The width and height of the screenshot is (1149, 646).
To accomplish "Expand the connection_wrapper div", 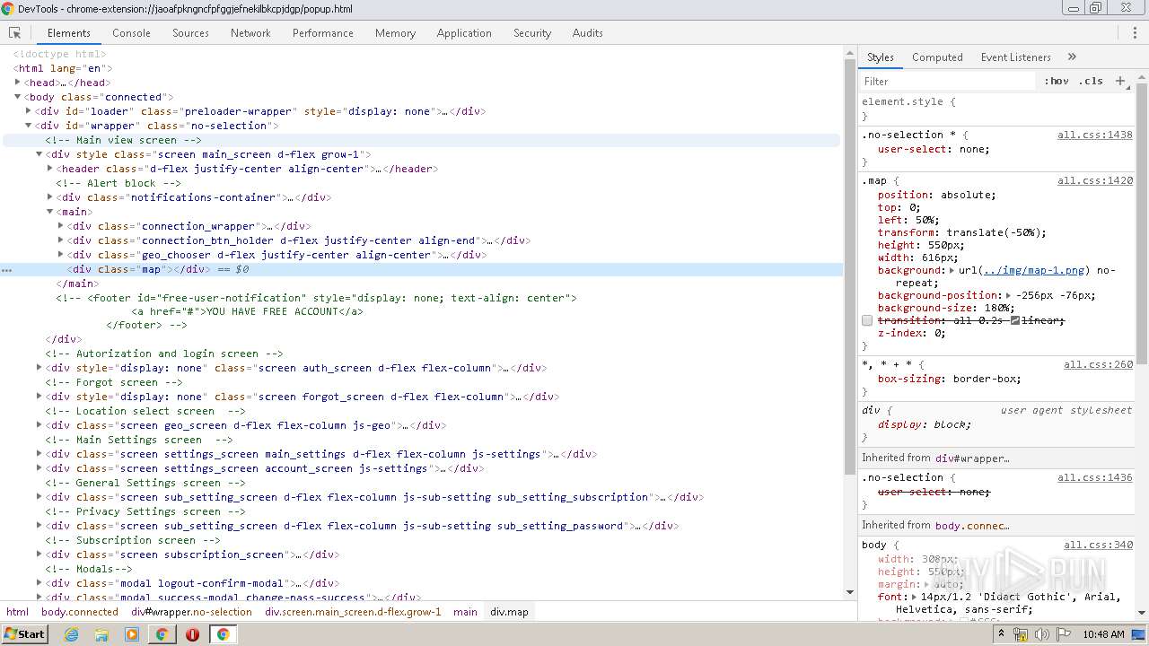I will (x=60, y=226).
